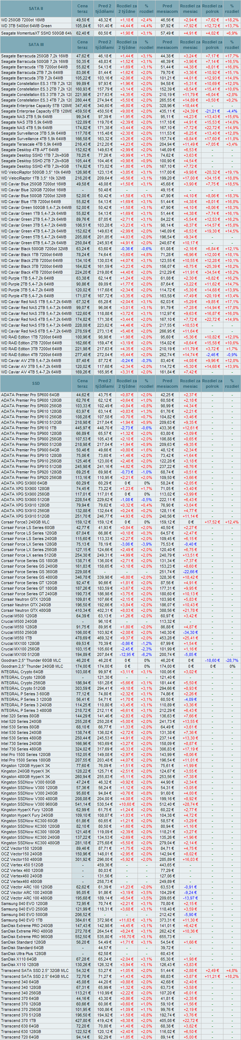Select Cena teraz header in SSD section

[83, 384]
